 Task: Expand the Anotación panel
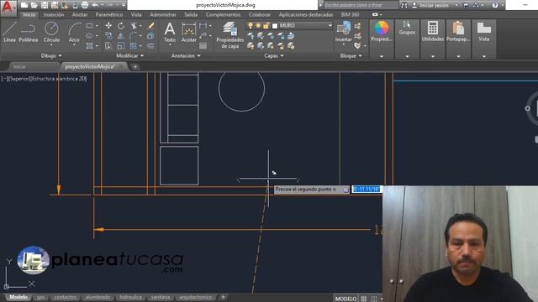point(186,55)
